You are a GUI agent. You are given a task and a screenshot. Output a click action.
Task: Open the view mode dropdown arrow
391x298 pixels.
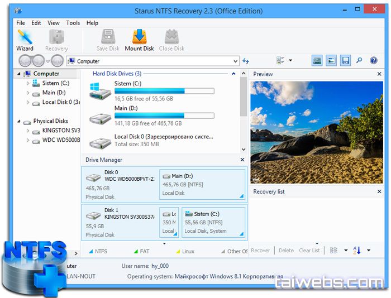(290, 60)
